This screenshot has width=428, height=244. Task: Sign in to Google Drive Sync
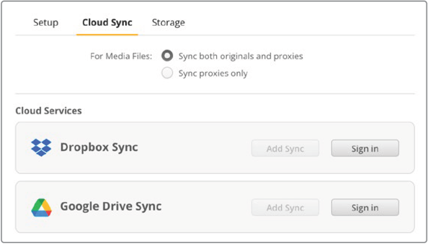[365, 207]
